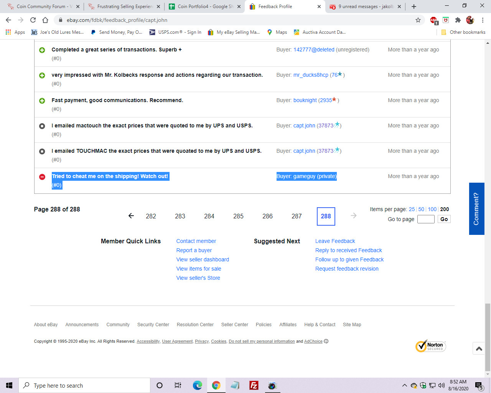This screenshot has height=393, width=491.
Task: Open the Windows Start menu
Action: 9,385
